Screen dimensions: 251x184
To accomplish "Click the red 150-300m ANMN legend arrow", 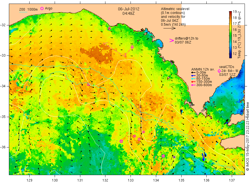I will (193, 82).
